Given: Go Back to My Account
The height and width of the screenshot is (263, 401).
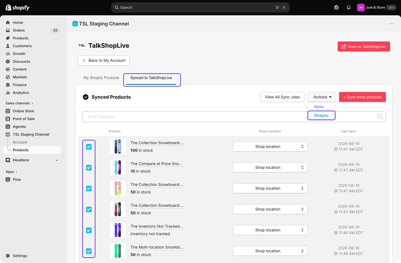Looking at the screenshot, I should (x=104, y=60).
